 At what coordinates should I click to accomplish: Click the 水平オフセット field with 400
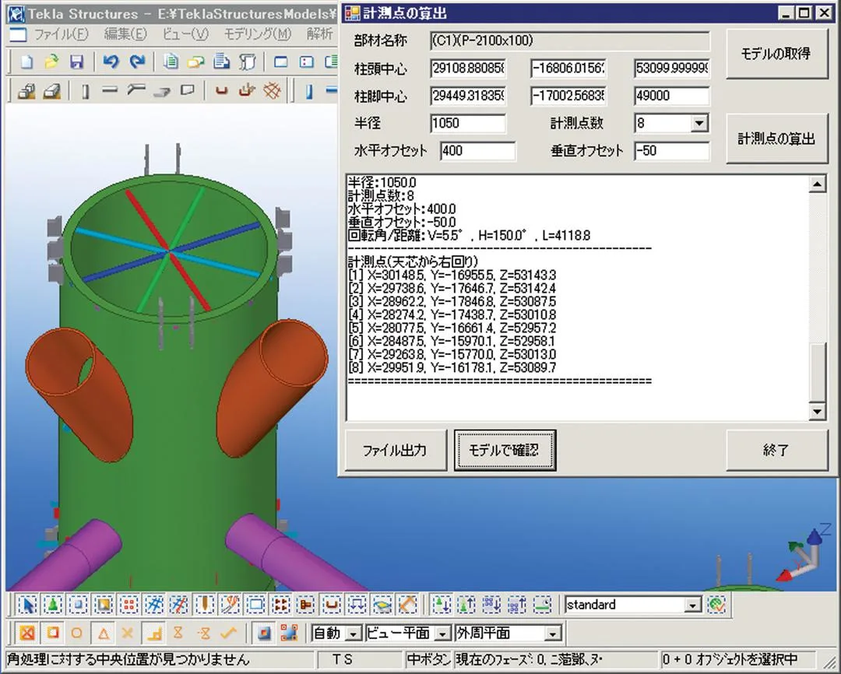coord(477,151)
